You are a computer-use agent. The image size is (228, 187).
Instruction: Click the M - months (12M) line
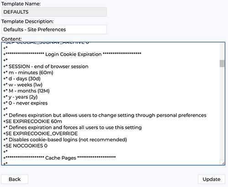pyautogui.click(x=26, y=91)
